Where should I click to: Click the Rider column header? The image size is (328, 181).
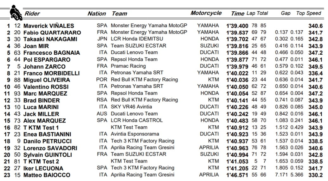[x=32, y=14]
